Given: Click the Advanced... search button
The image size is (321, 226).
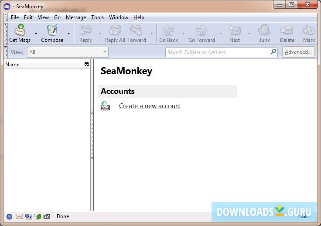Looking at the screenshot, I should 298,52.
